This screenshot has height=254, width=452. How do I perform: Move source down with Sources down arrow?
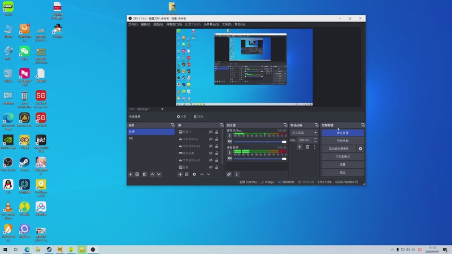pyautogui.click(x=208, y=174)
